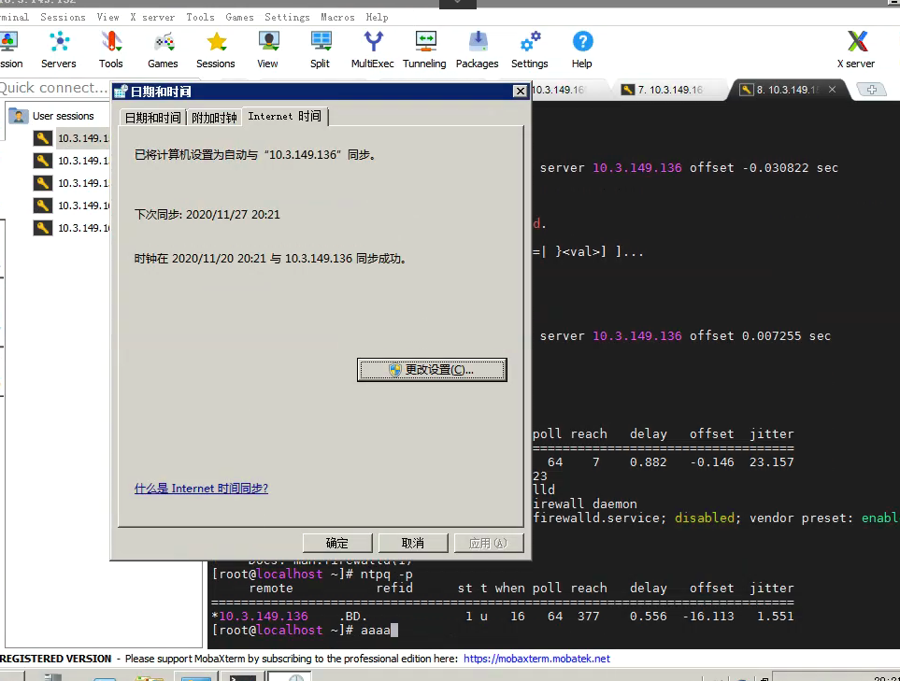Open the Tools menu in the menu bar
900x681 pixels.
point(200,17)
